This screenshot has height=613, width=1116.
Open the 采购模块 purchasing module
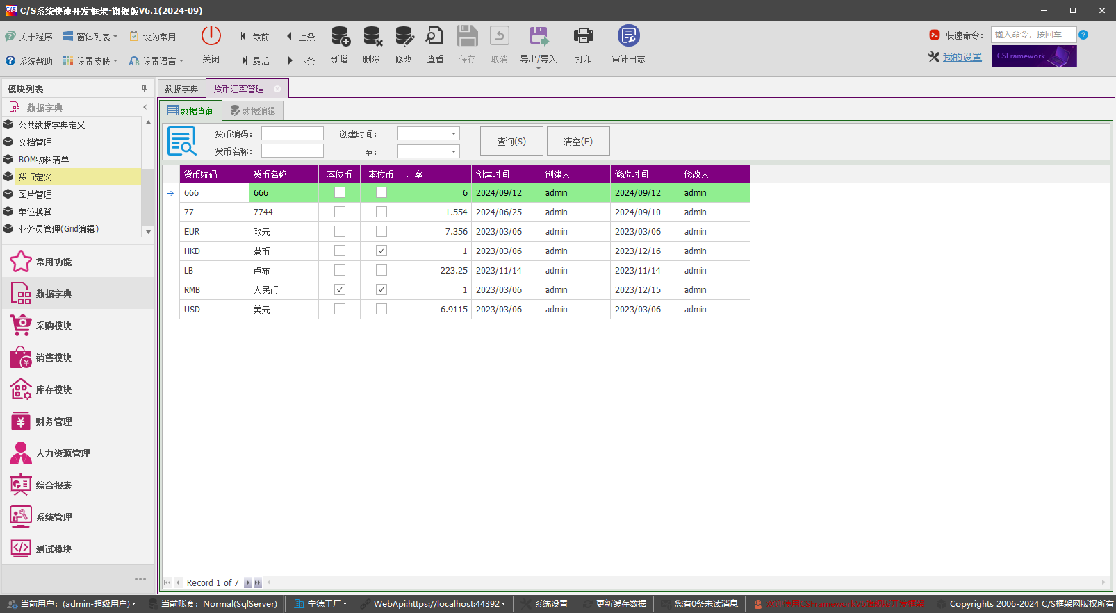coord(79,326)
